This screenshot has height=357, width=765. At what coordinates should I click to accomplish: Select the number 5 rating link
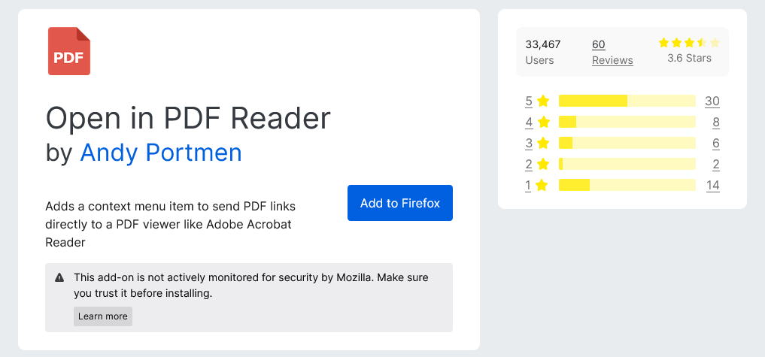pos(529,101)
